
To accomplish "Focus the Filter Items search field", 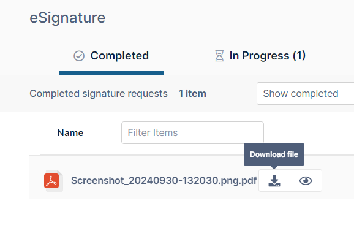I will click(192, 132).
